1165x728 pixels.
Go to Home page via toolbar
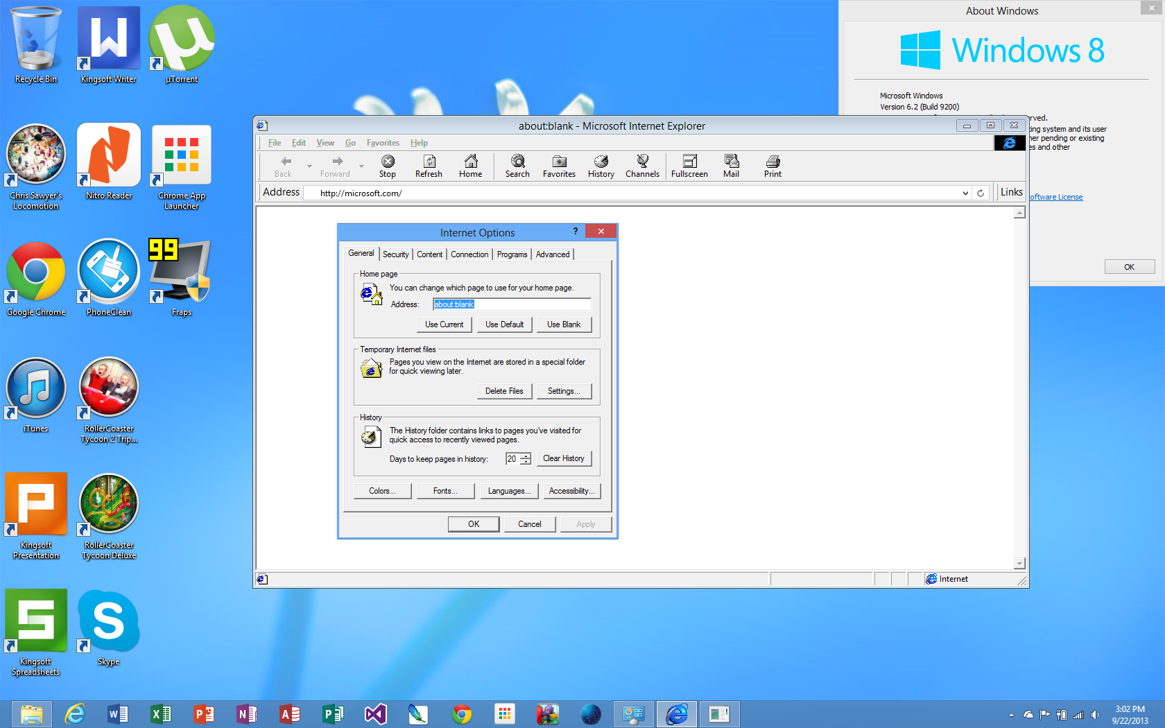(470, 166)
